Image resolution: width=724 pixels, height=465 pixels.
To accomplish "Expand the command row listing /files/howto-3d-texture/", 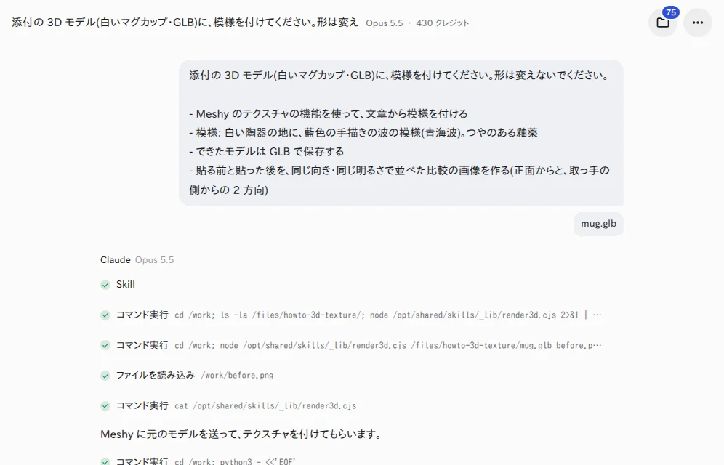I will [x=351, y=315].
